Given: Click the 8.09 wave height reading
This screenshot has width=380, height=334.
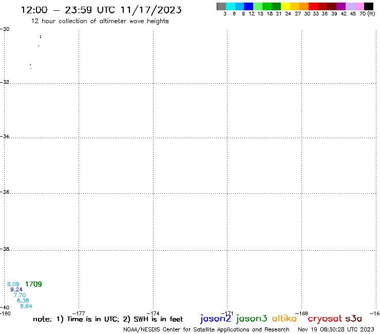Looking at the screenshot, I should [x=13, y=284].
